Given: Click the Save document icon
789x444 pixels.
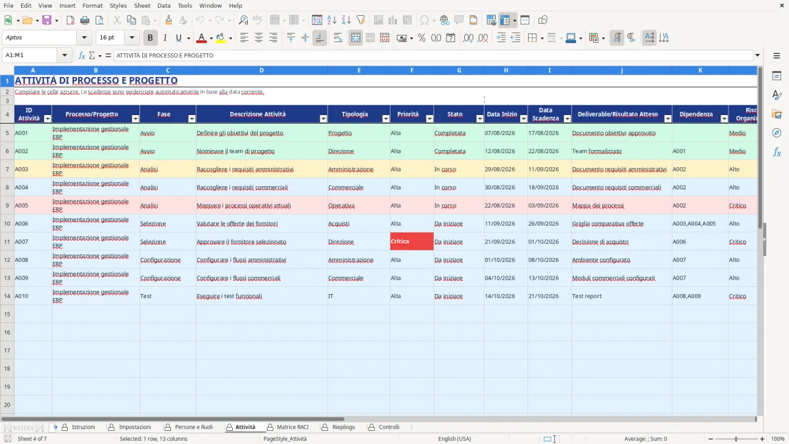Looking at the screenshot, I should (47, 20).
